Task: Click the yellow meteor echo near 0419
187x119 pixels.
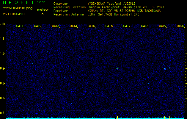Action: point(164,69)
